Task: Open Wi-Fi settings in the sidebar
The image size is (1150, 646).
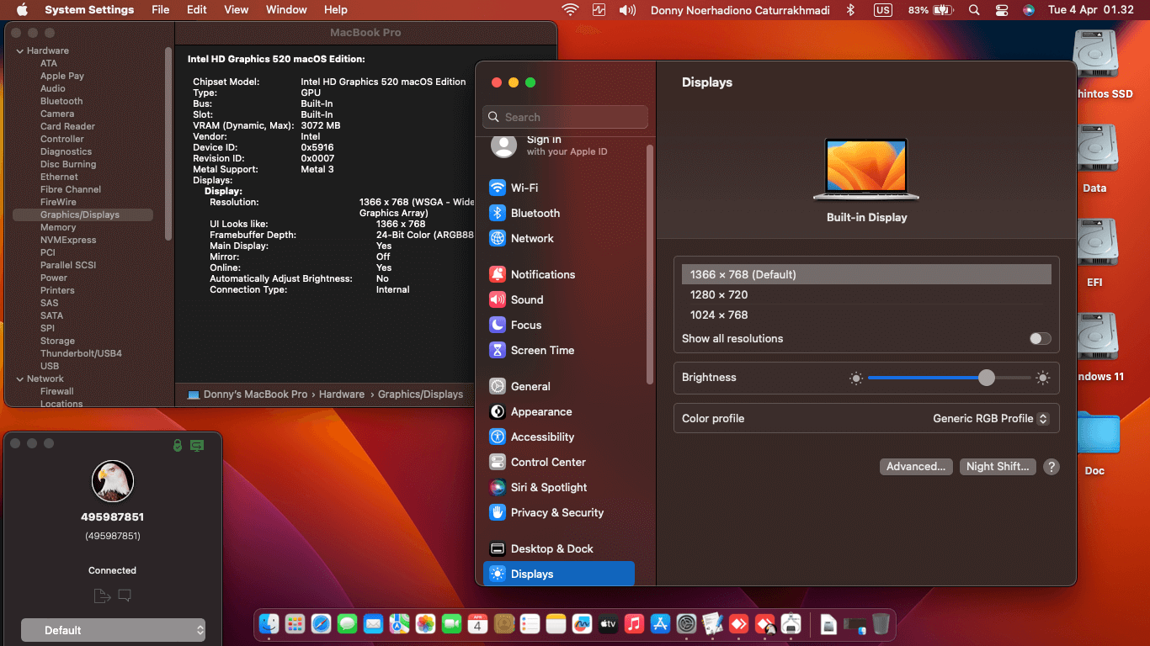Action: 524,188
